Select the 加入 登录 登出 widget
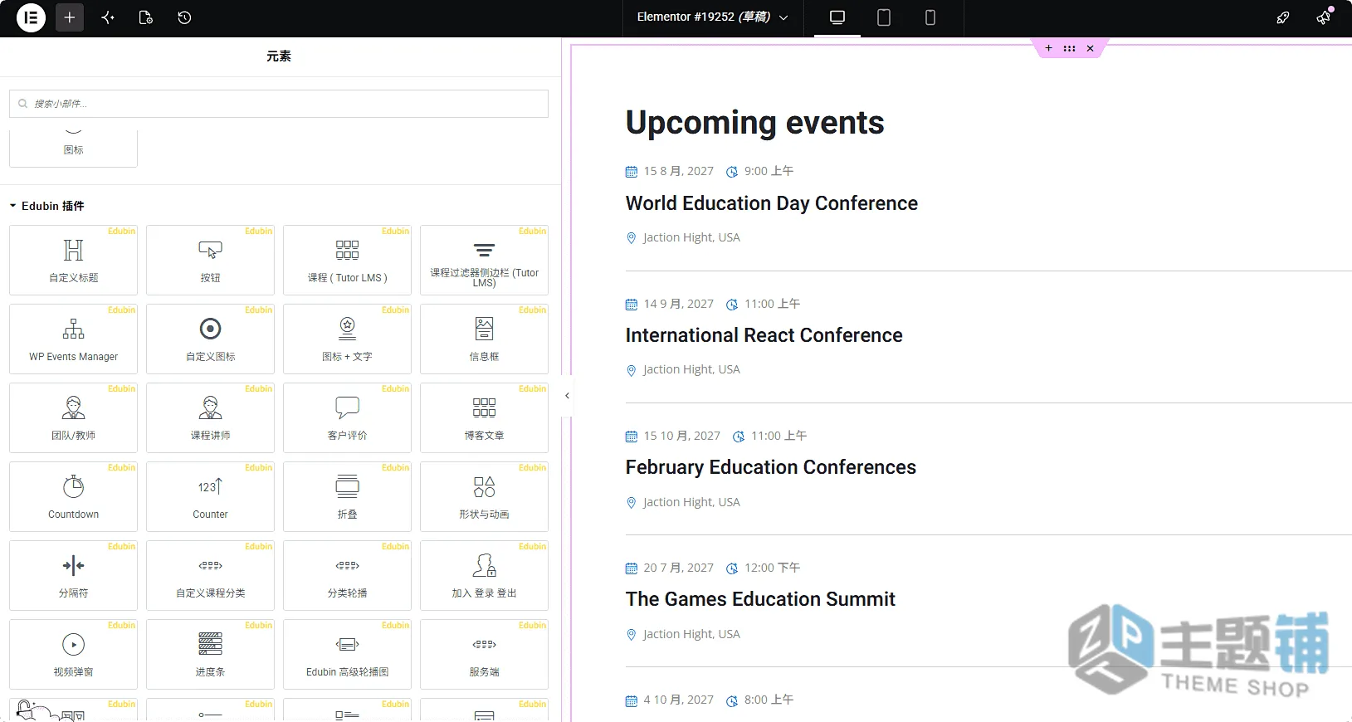The width and height of the screenshot is (1352, 722). (484, 575)
